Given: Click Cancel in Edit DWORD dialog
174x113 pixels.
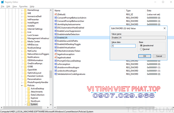Looking at the screenshot, I should 159,56.
